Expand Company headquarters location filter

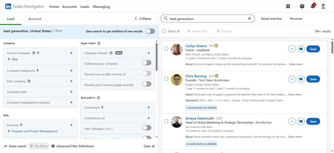(71, 102)
